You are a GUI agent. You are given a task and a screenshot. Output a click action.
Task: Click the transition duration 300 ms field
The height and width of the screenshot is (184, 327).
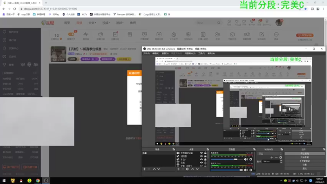coord(271,162)
